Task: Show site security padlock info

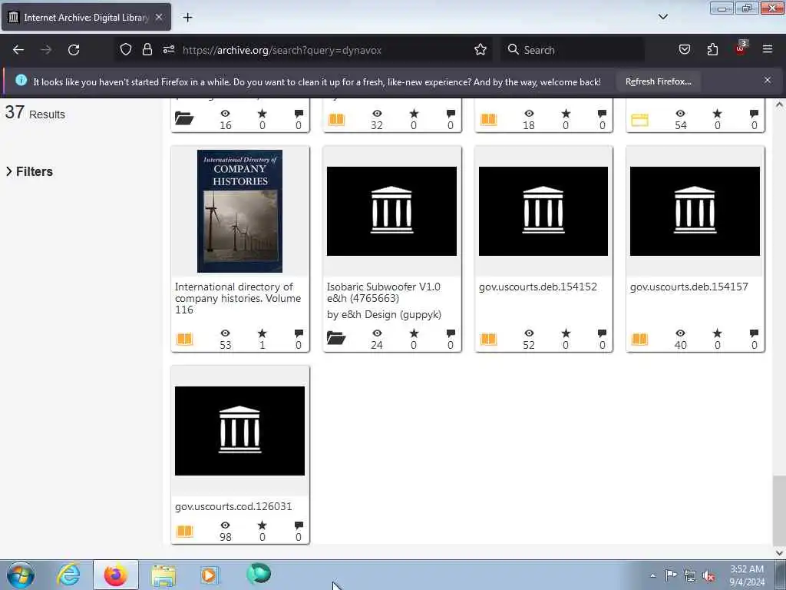Action: 147,50
